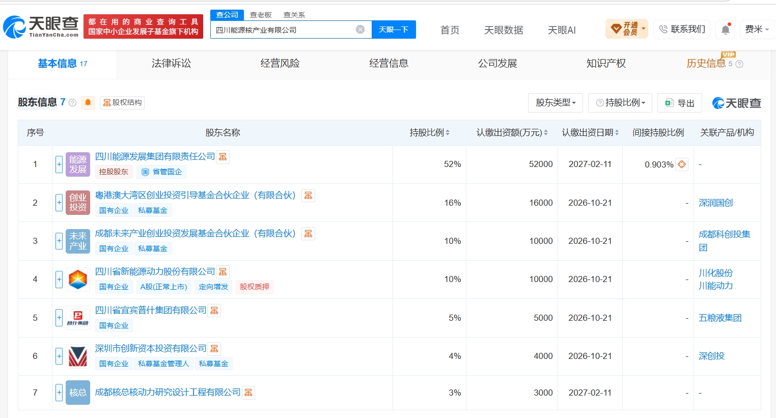Open the help icon beside 股东信息 7

pyautogui.click(x=72, y=103)
